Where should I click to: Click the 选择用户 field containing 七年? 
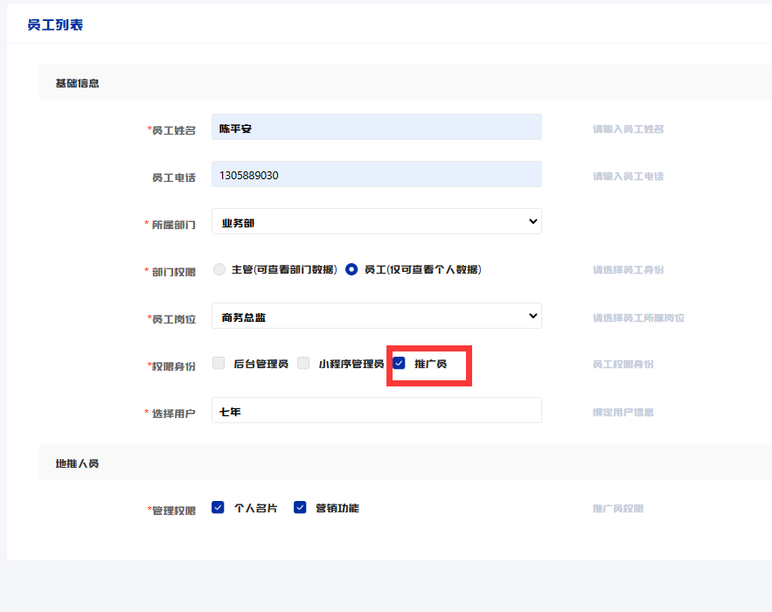point(376,411)
